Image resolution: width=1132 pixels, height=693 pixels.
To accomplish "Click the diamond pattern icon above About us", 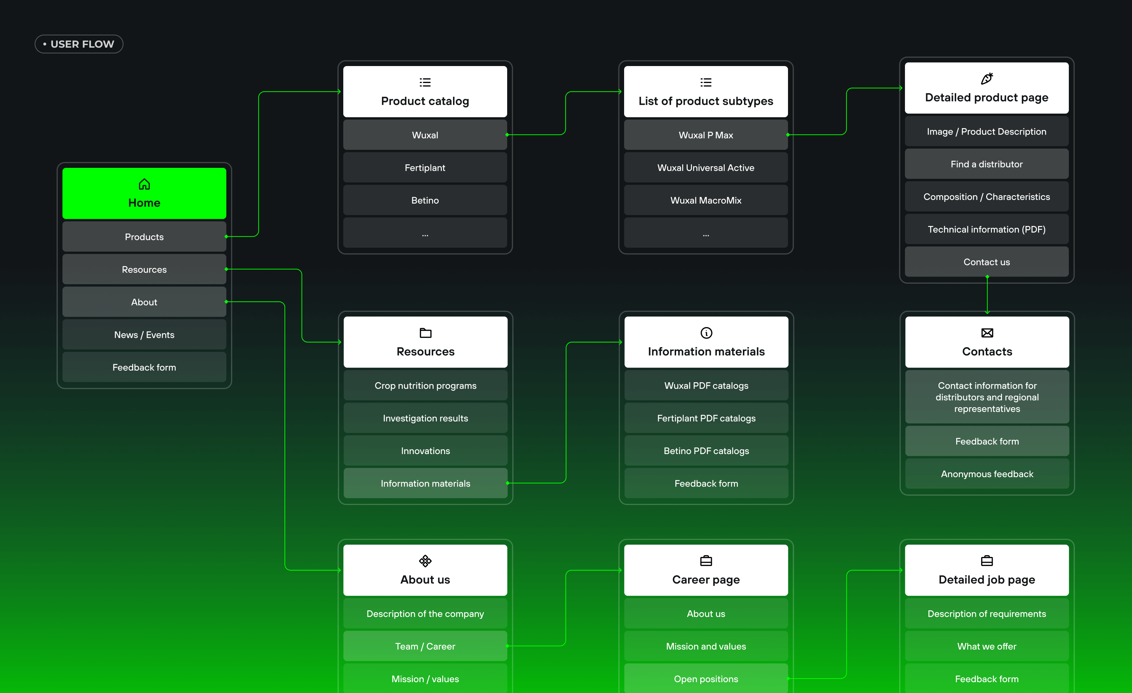I will point(425,561).
